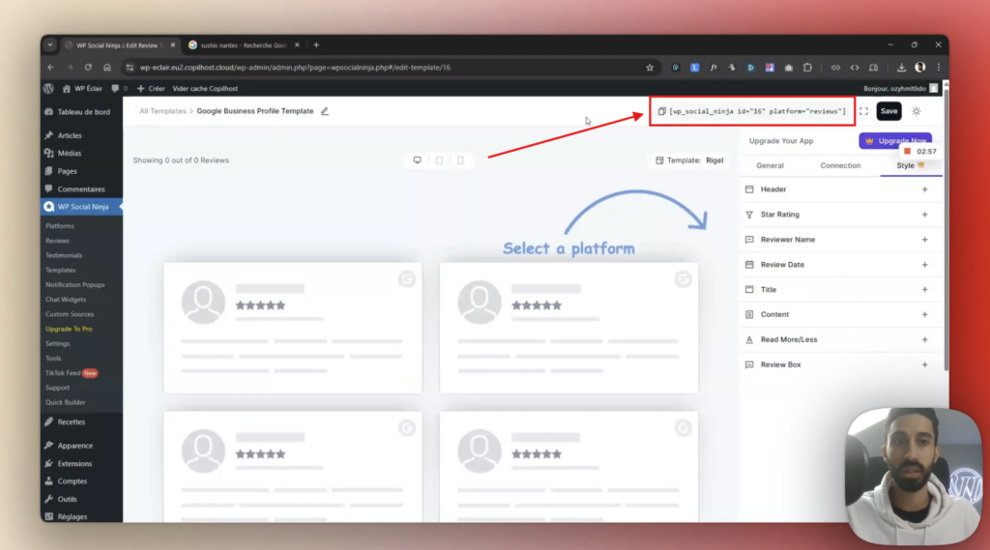Switch to mobile preview view

(460, 160)
